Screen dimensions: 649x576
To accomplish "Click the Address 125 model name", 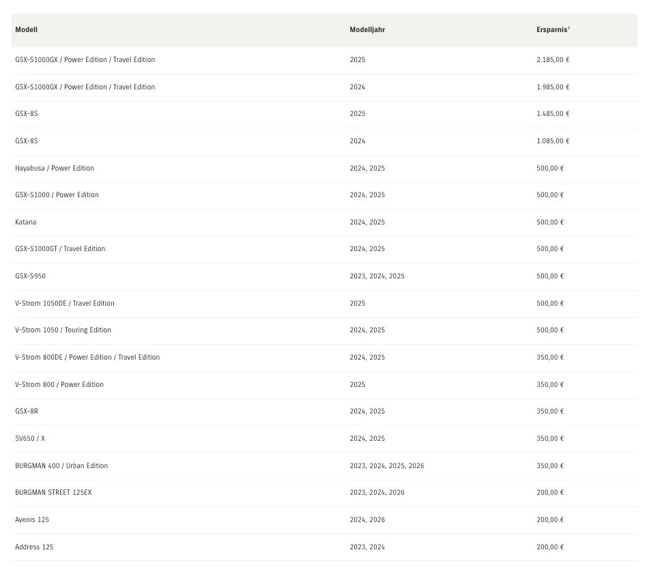I will (34, 547).
